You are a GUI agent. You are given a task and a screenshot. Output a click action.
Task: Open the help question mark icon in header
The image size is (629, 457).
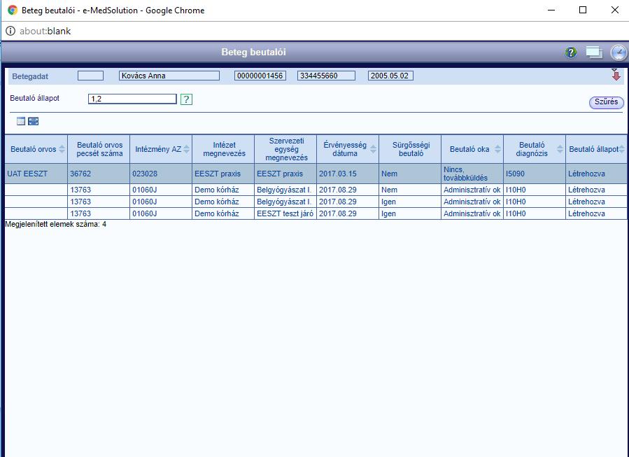pyautogui.click(x=571, y=52)
